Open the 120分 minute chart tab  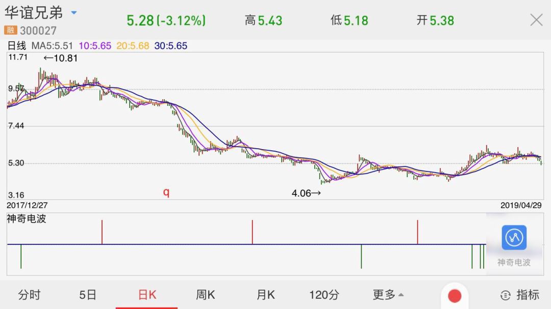[x=324, y=294]
